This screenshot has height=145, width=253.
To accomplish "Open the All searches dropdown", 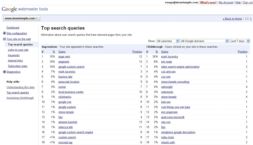I will point(168,41).
